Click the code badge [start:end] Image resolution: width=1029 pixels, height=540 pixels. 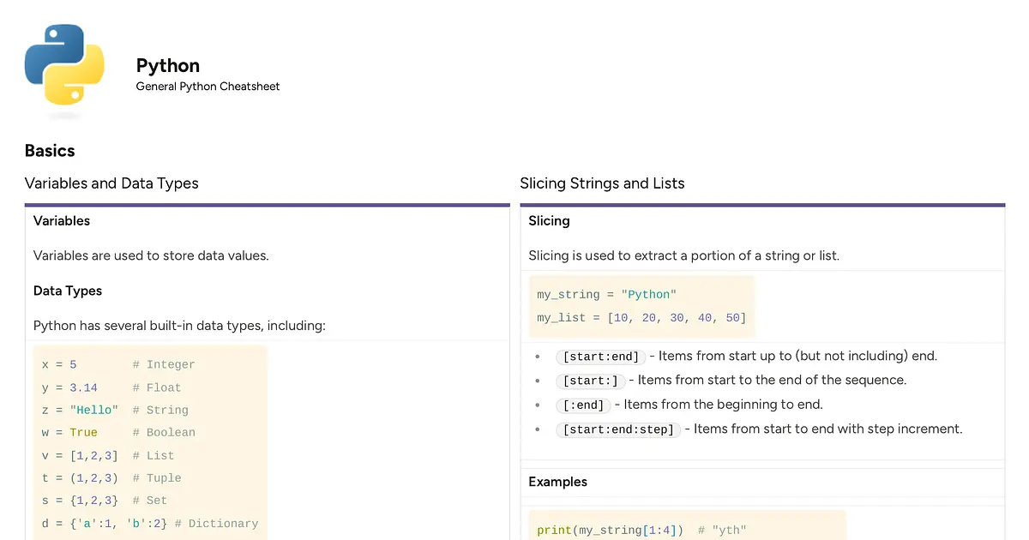click(x=600, y=357)
